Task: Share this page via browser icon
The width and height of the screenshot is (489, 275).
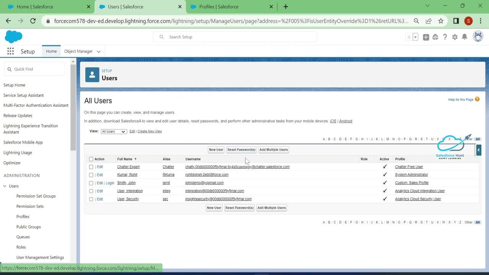Action: 429,21
